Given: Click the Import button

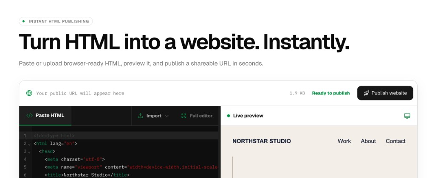Looking at the screenshot, I should 153,116.
